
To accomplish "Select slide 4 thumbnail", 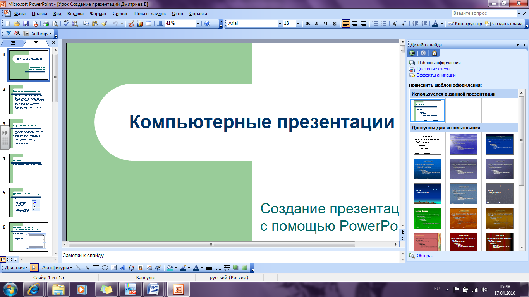I will [x=29, y=168].
